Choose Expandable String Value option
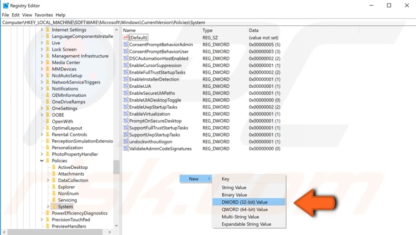The image size is (416, 235). [249, 224]
